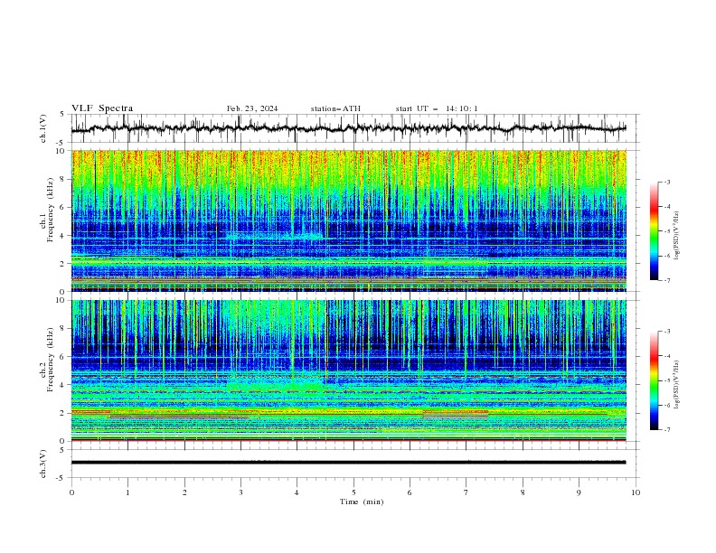Click the "10" frequency tick of ch.1 spectrogram
Image resolution: width=716 pixels, height=553 pixels.
[60, 151]
